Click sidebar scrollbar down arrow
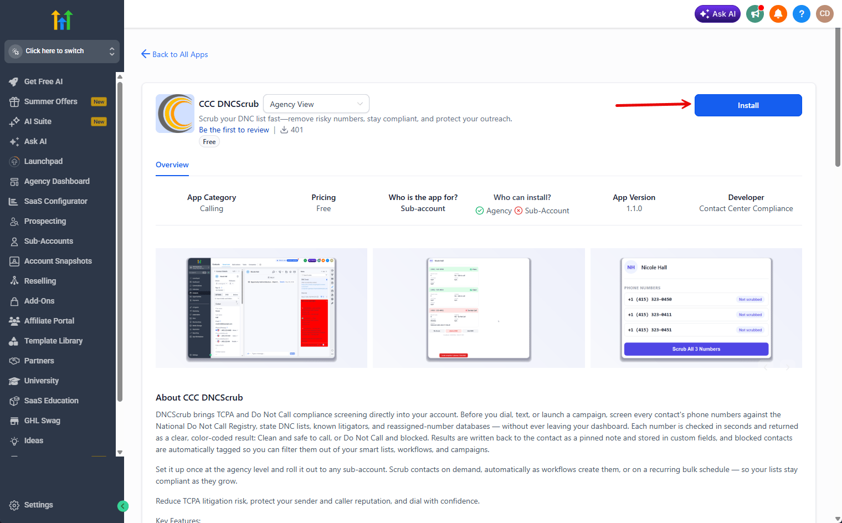Viewport: 842px width, 523px height. tap(120, 453)
